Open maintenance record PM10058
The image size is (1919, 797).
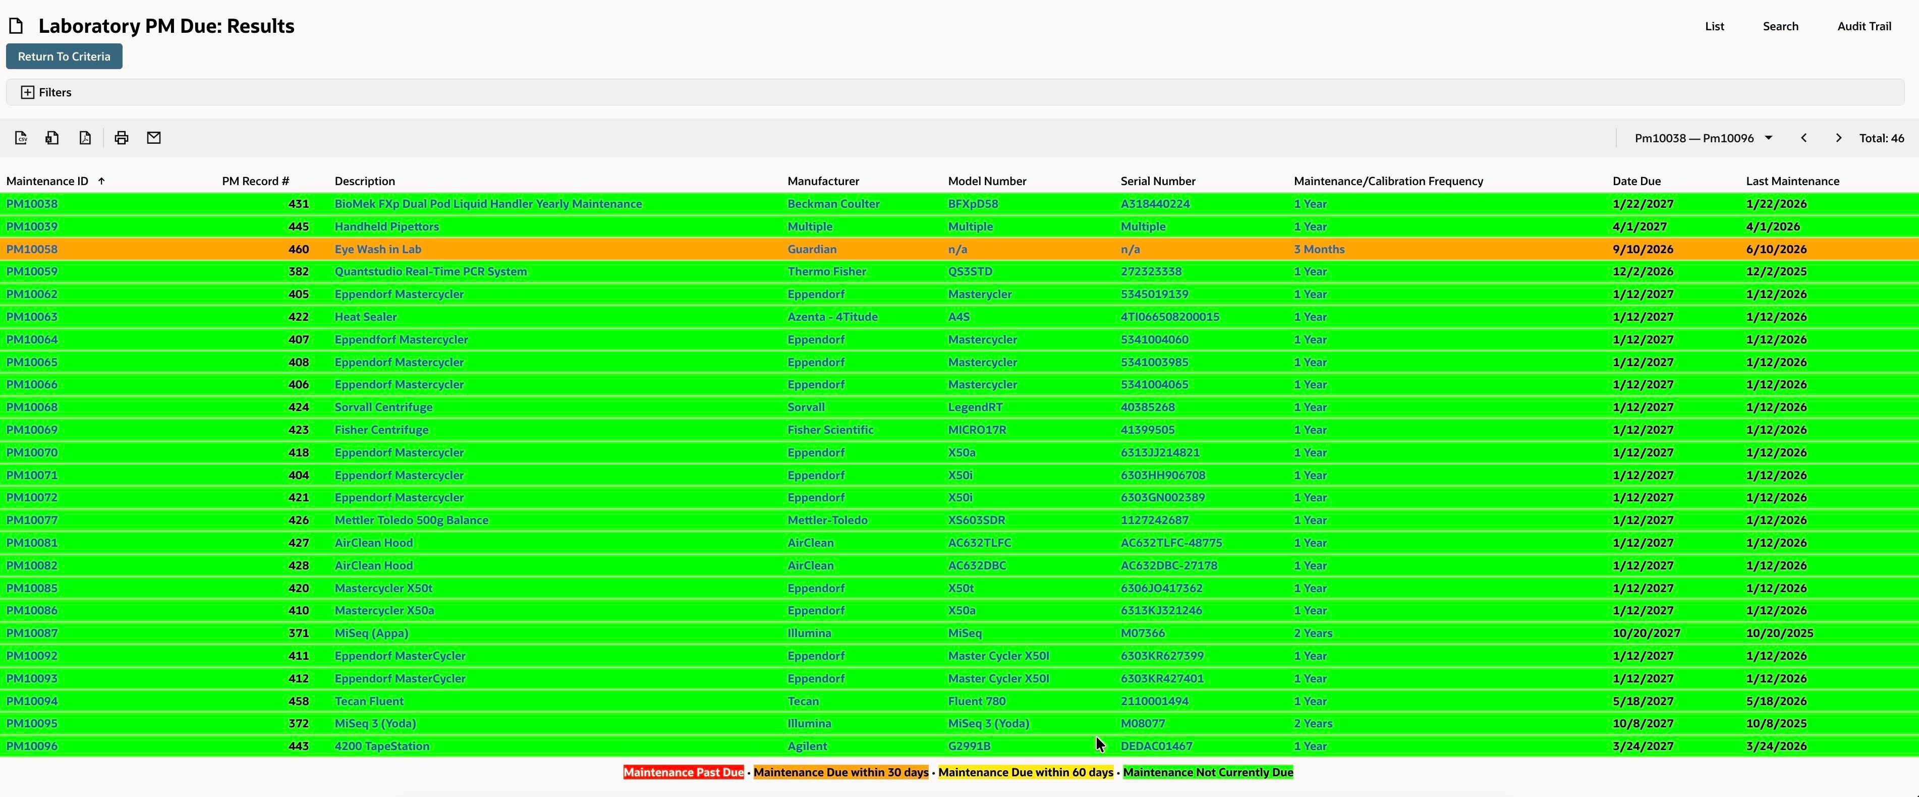pos(32,249)
